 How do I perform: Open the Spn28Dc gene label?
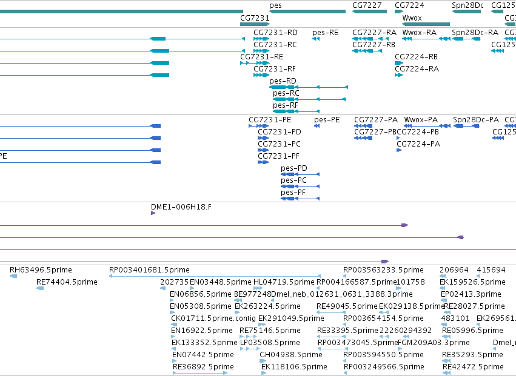pyautogui.click(x=467, y=5)
